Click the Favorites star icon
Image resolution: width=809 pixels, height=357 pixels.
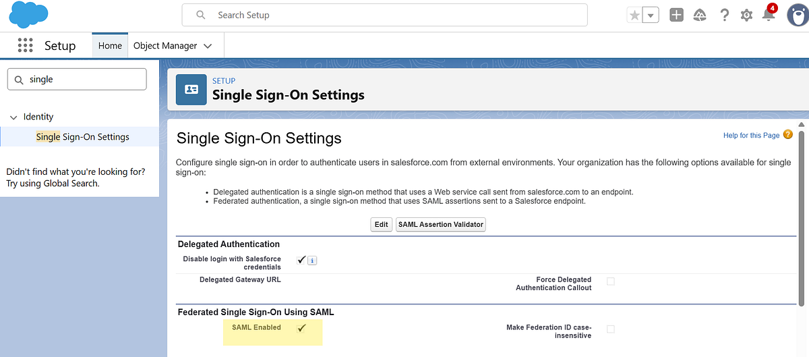(634, 16)
